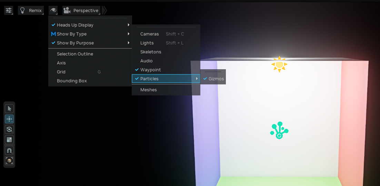Click the eye visibility menu button
Viewport: 380px width, 186px height.
click(53, 10)
